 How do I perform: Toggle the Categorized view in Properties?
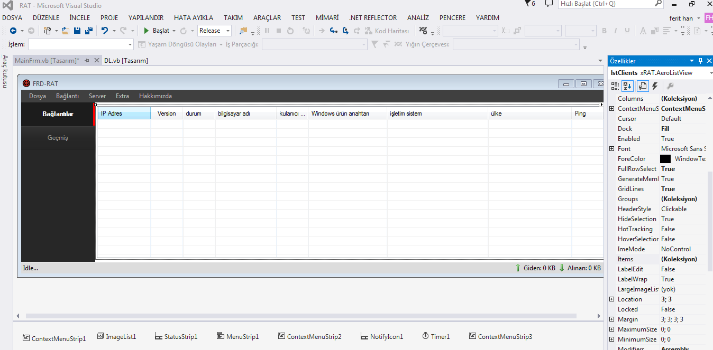click(x=615, y=86)
